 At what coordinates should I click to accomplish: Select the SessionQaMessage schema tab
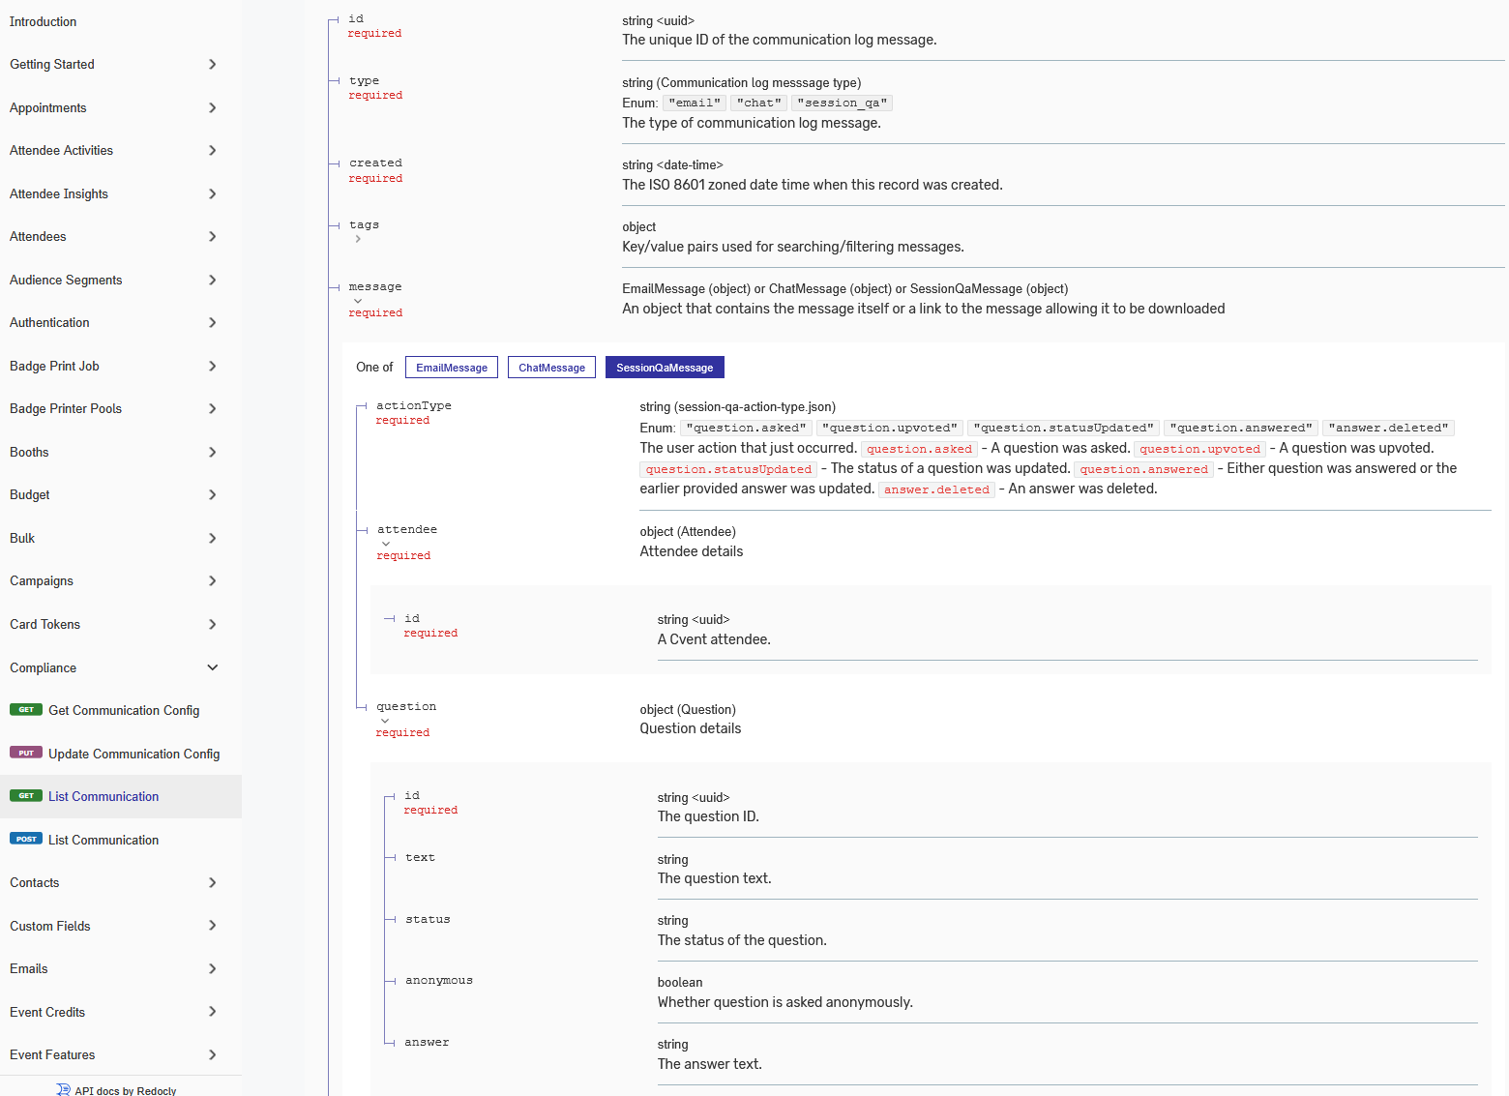[665, 368]
